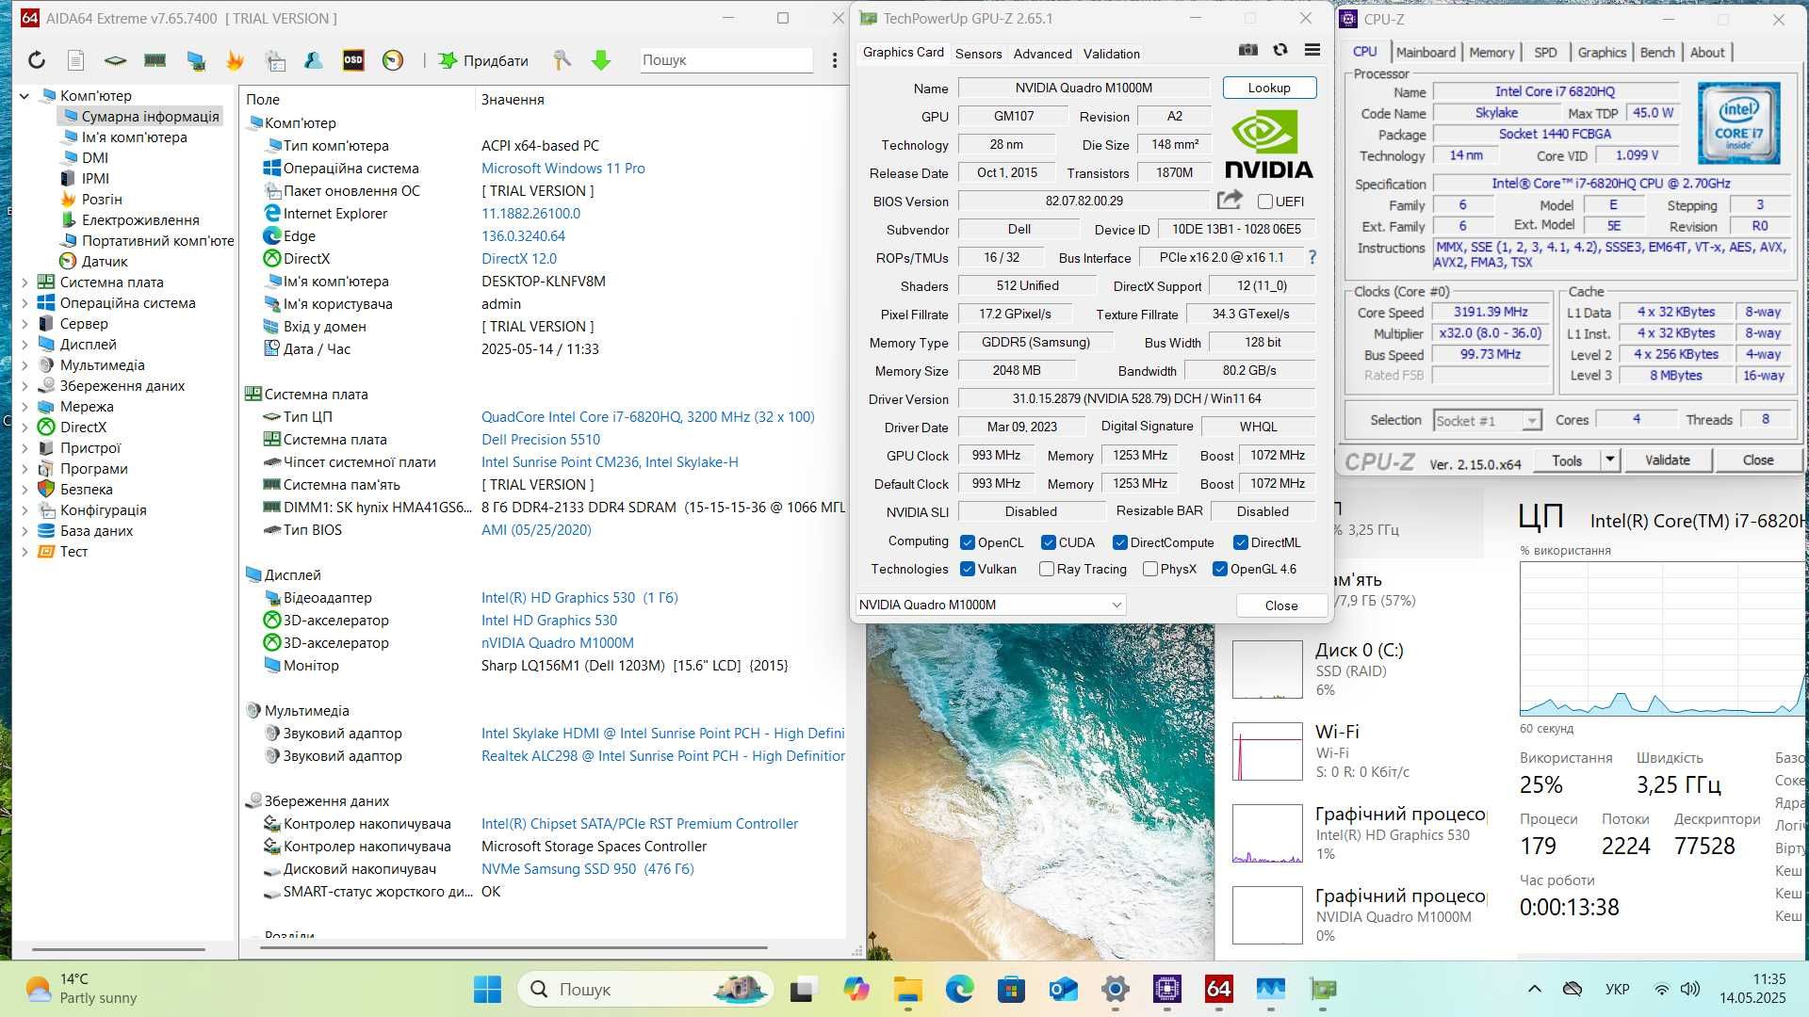Expand the Дисплей tree node
This screenshot has width=1809, height=1017.
(x=24, y=344)
